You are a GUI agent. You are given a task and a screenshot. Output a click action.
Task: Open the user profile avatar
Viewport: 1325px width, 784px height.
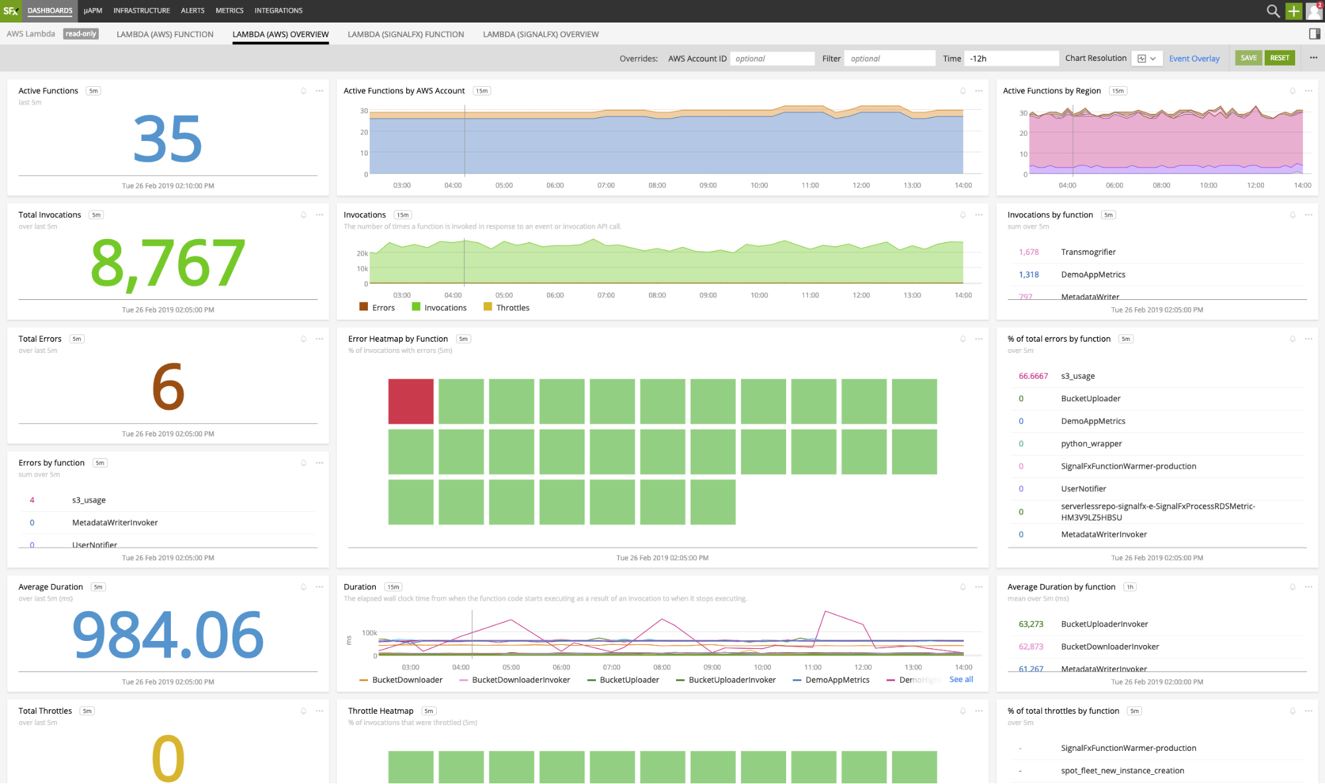pos(1314,11)
